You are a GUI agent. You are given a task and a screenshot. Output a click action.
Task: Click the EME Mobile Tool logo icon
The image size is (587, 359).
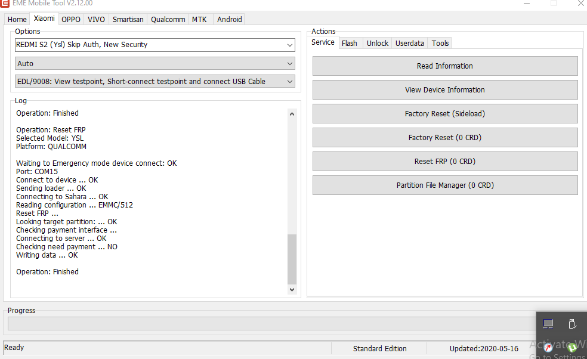click(5, 3)
